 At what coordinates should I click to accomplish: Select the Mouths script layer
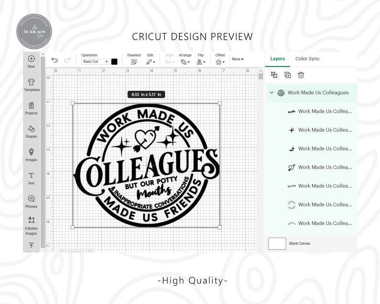pyautogui.click(x=312, y=112)
